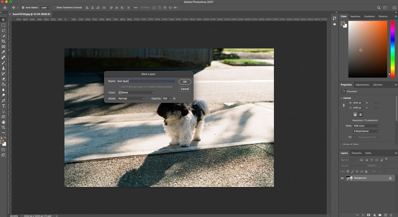
Task: Enable Auto-Select in the options bar
Action: [24, 8]
